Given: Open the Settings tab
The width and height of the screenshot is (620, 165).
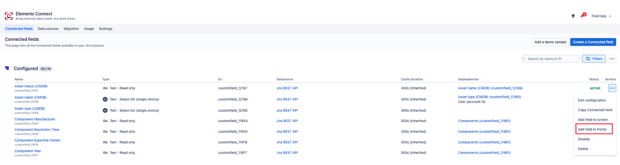Looking at the screenshot, I should coord(106,29).
